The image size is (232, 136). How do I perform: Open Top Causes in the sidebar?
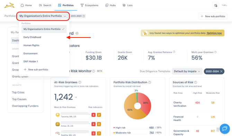coord(19,99)
